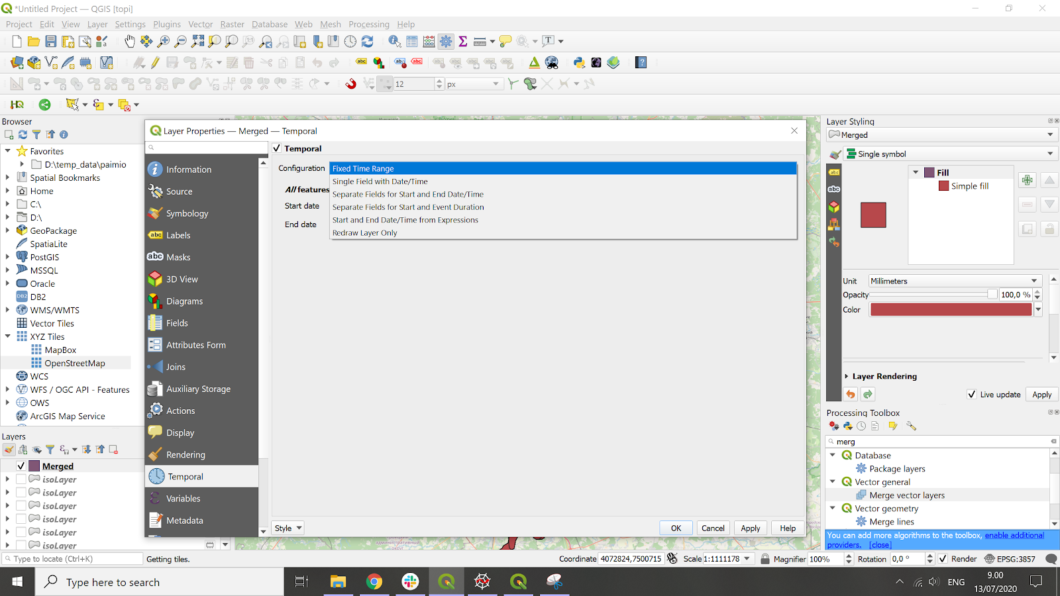The height and width of the screenshot is (596, 1060).
Task: Click the Refresh map icon
Action: pos(367,42)
